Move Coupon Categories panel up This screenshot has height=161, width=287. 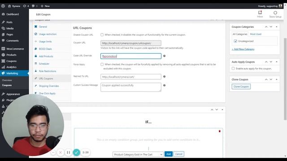[x=266, y=27]
